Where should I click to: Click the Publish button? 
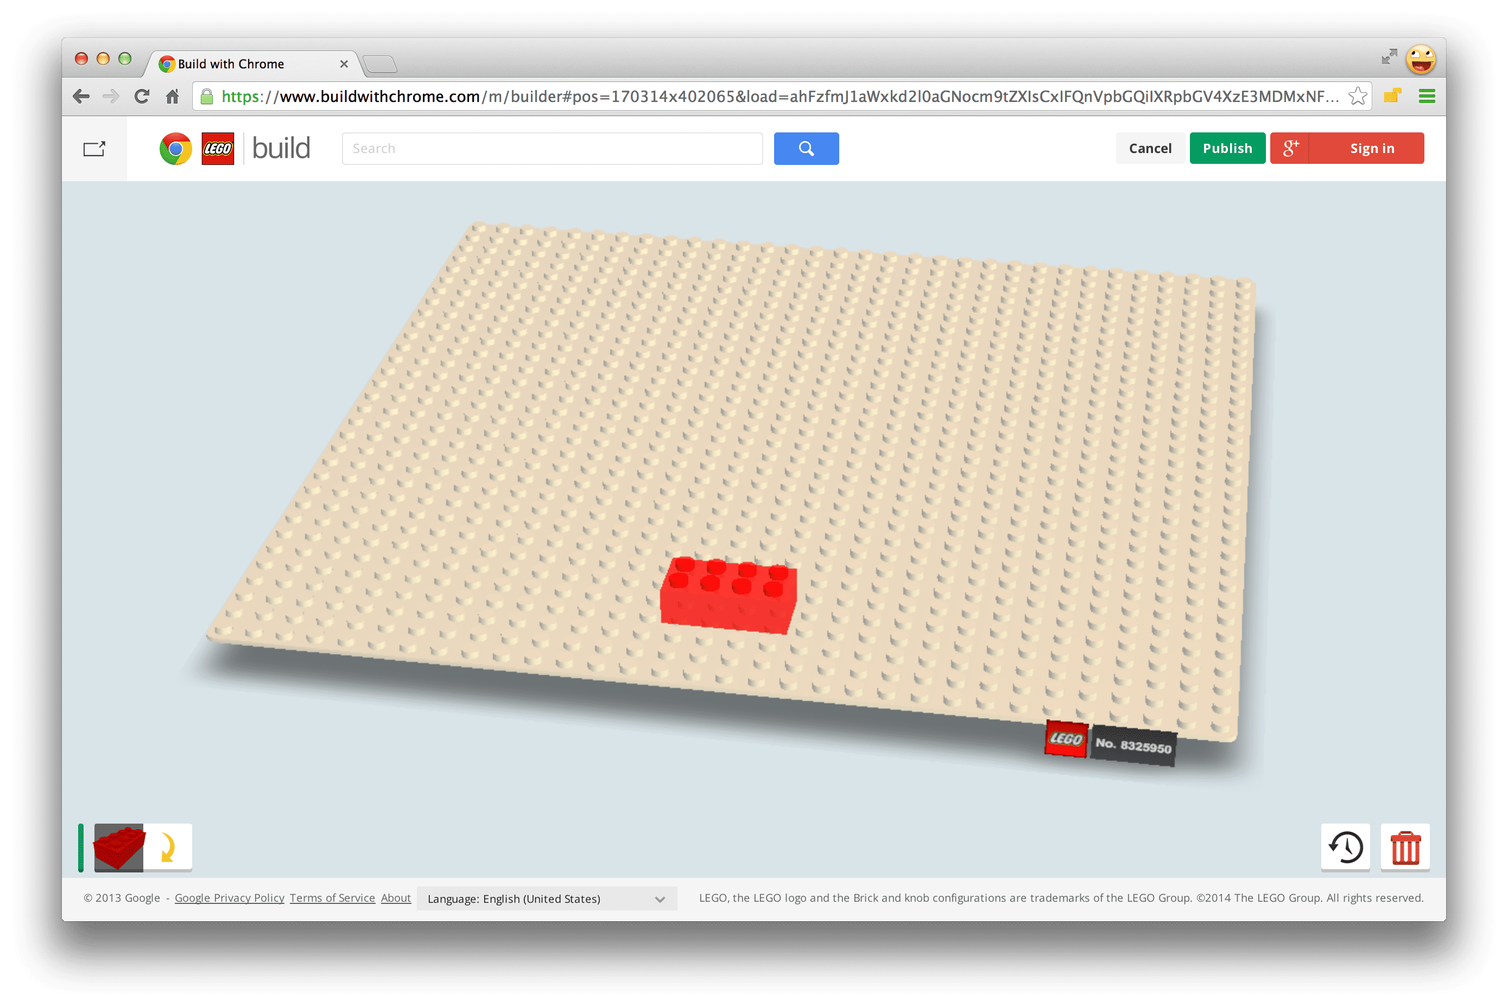tap(1226, 147)
